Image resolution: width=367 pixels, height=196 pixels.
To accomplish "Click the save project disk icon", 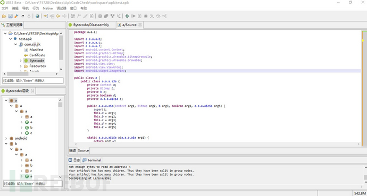I will tap(10, 16).
